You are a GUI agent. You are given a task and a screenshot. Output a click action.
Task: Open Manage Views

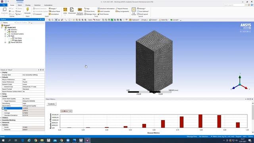[90, 14]
